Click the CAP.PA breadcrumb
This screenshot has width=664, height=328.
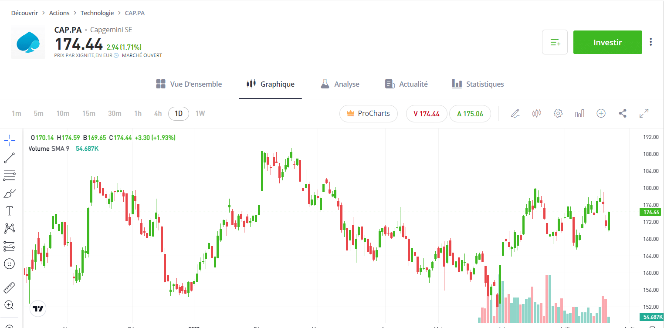click(135, 13)
